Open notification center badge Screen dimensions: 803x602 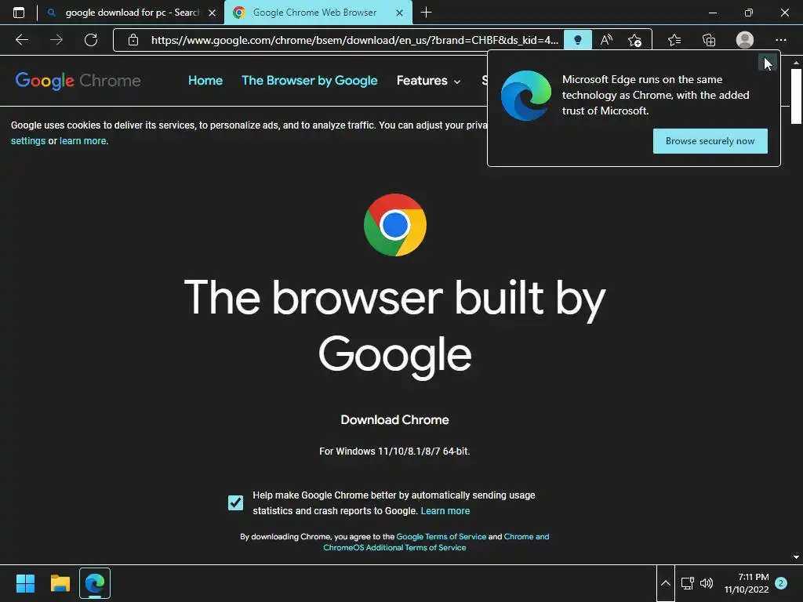[x=781, y=583]
